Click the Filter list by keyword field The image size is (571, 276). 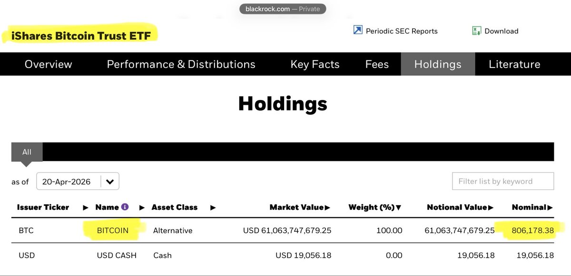click(503, 181)
